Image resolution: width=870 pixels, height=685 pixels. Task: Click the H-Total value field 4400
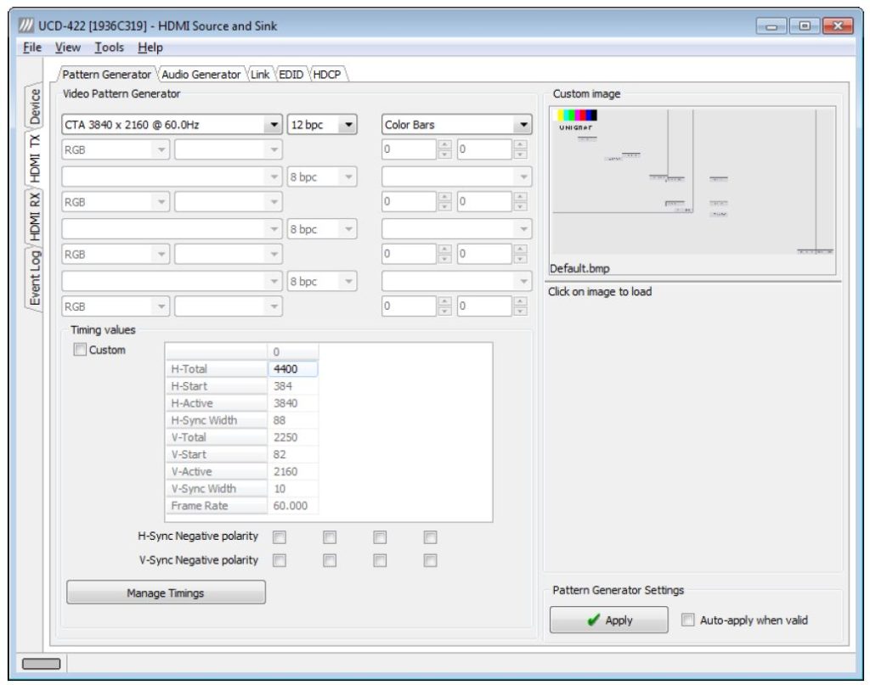pos(293,369)
